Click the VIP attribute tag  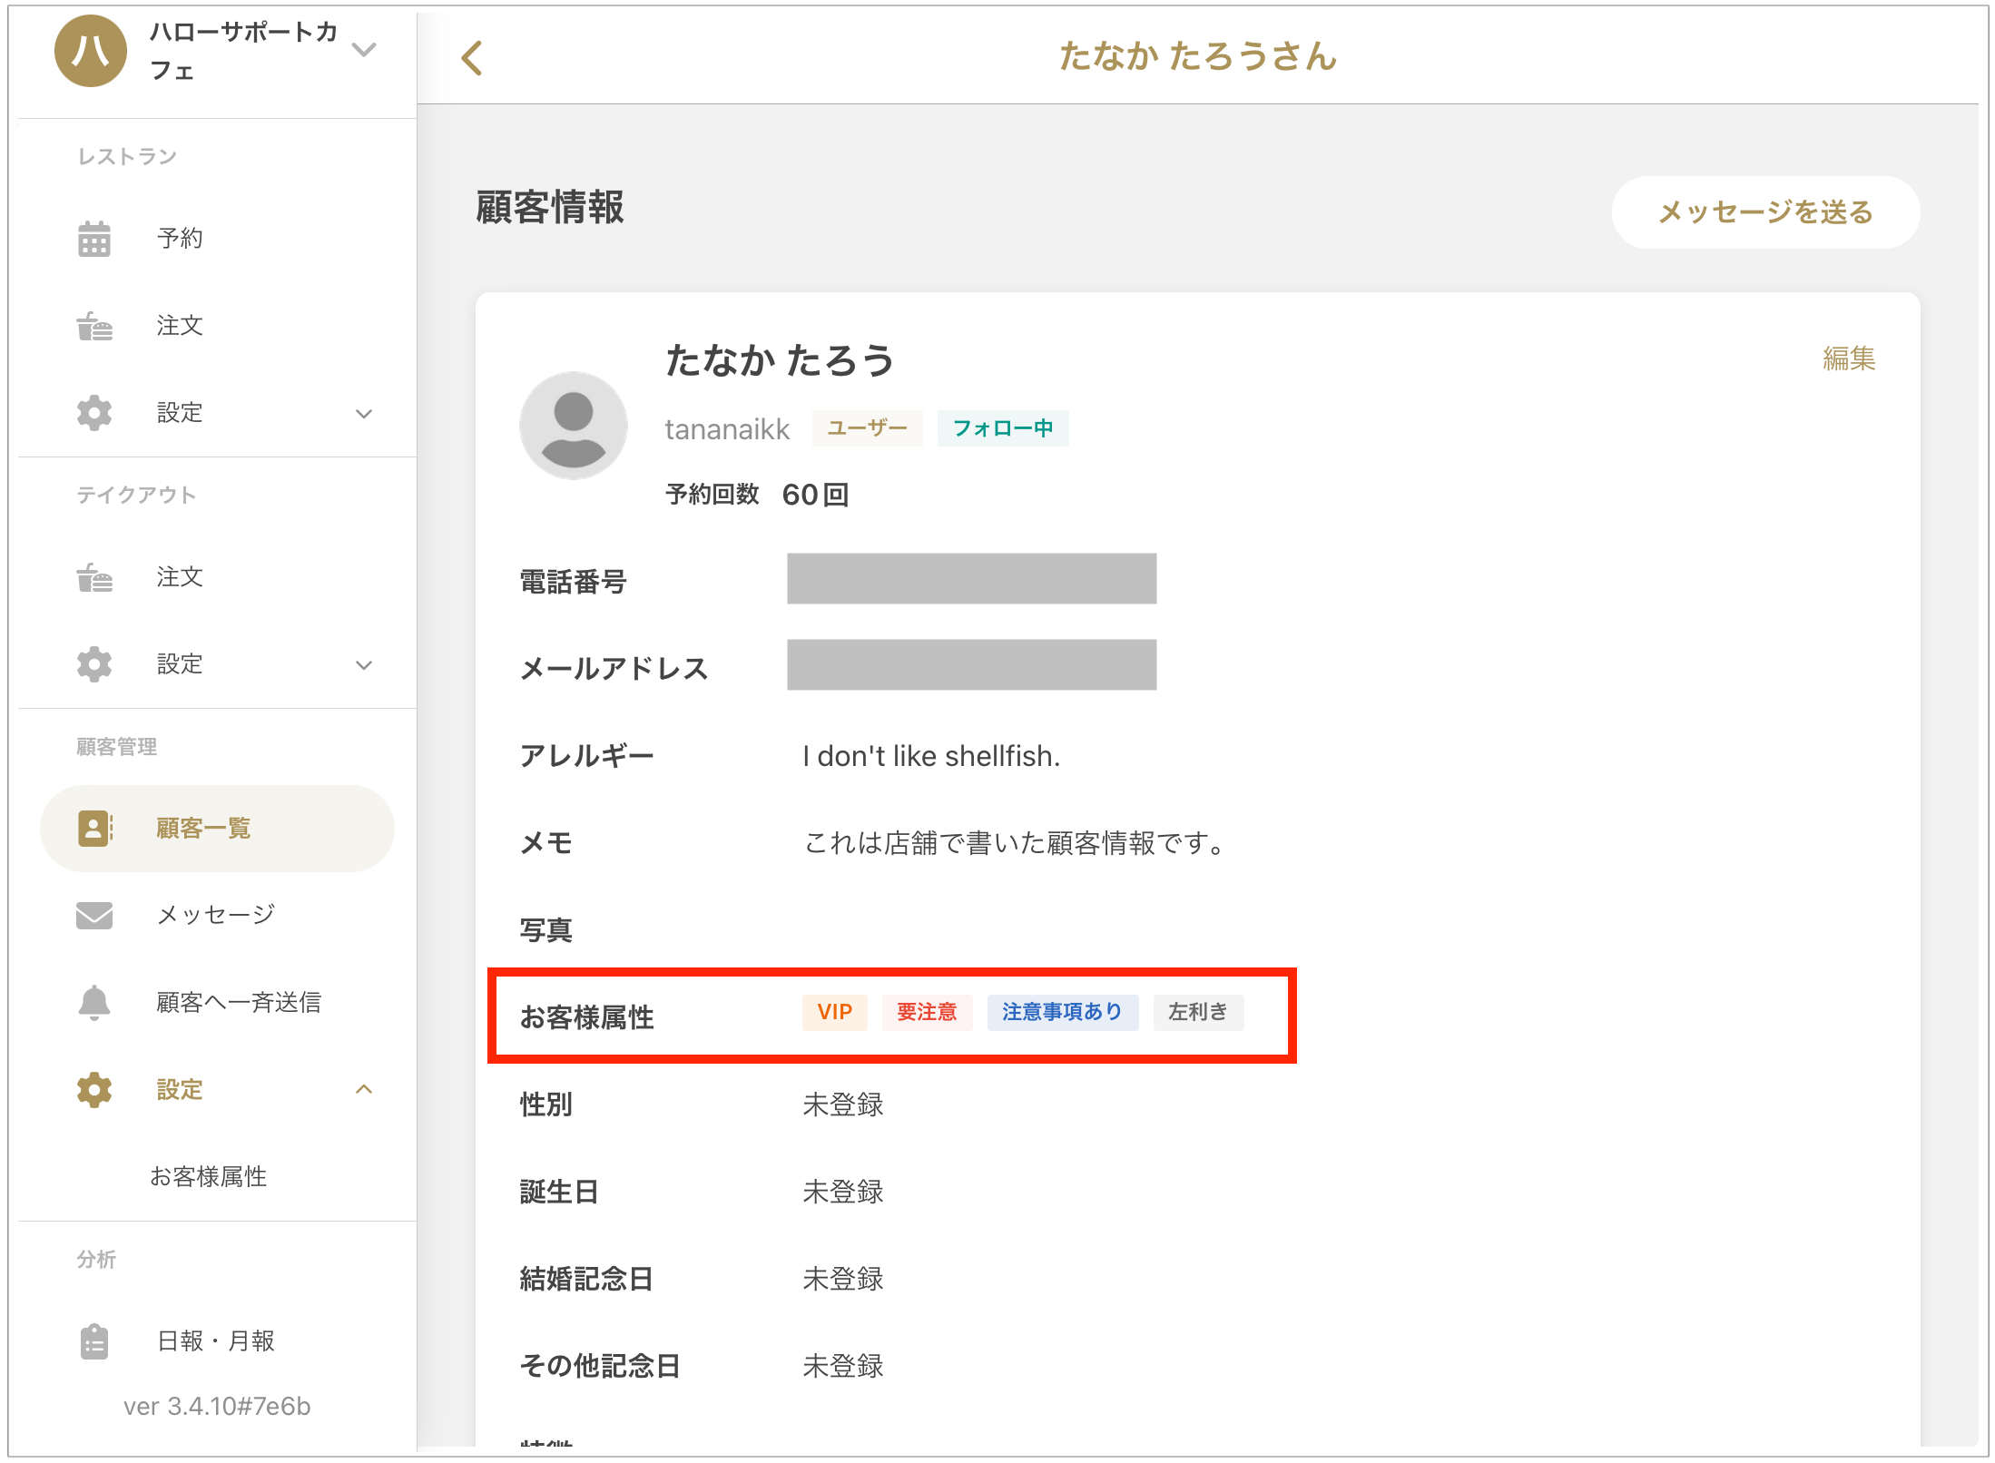pyautogui.click(x=834, y=1012)
